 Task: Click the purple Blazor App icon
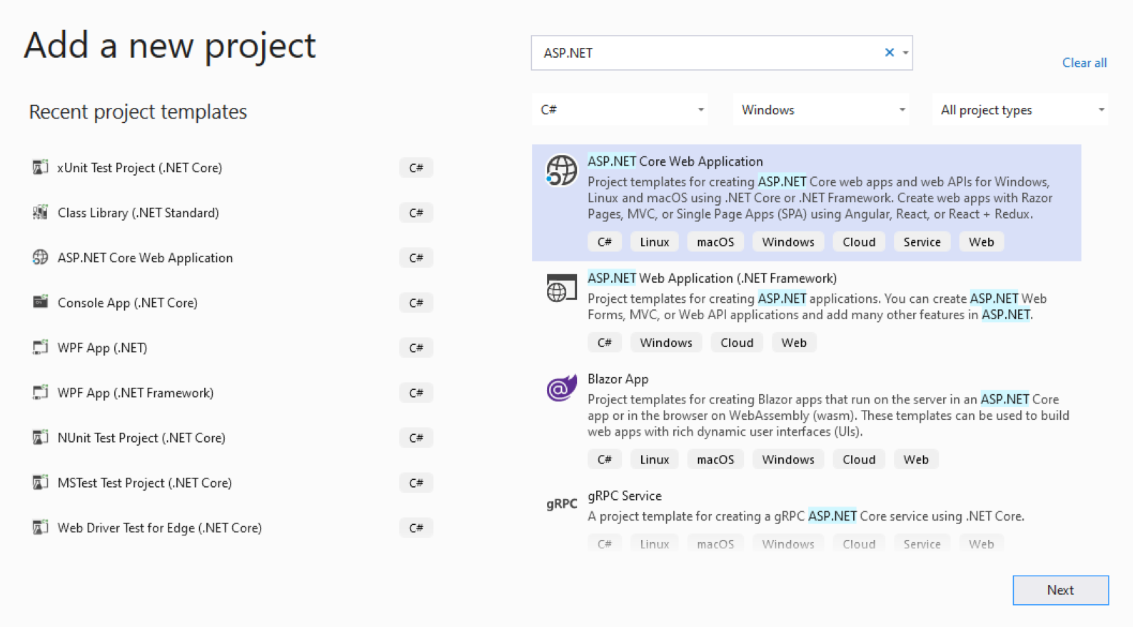click(561, 388)
